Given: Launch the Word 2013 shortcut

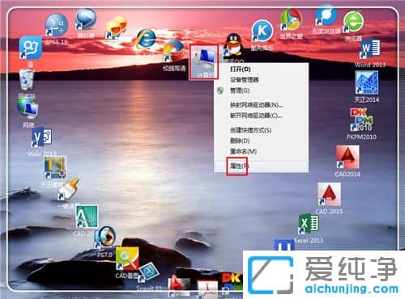Looking at the screenshot, I should tap(370, 48).
